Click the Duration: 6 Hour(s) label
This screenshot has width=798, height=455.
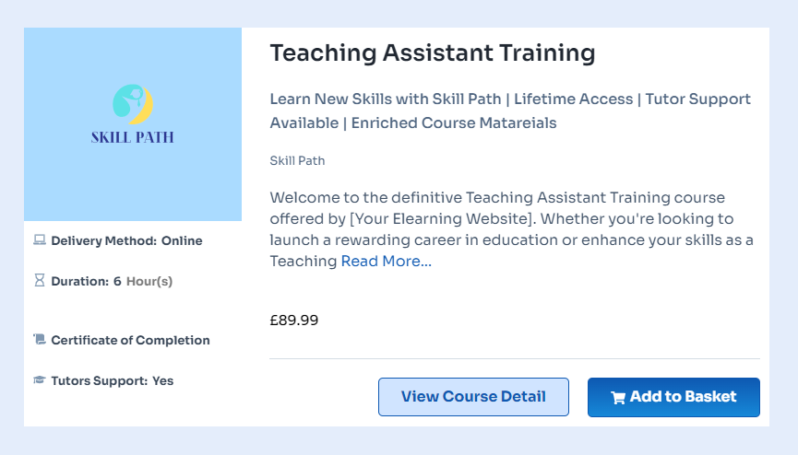(x=112, y=281)
